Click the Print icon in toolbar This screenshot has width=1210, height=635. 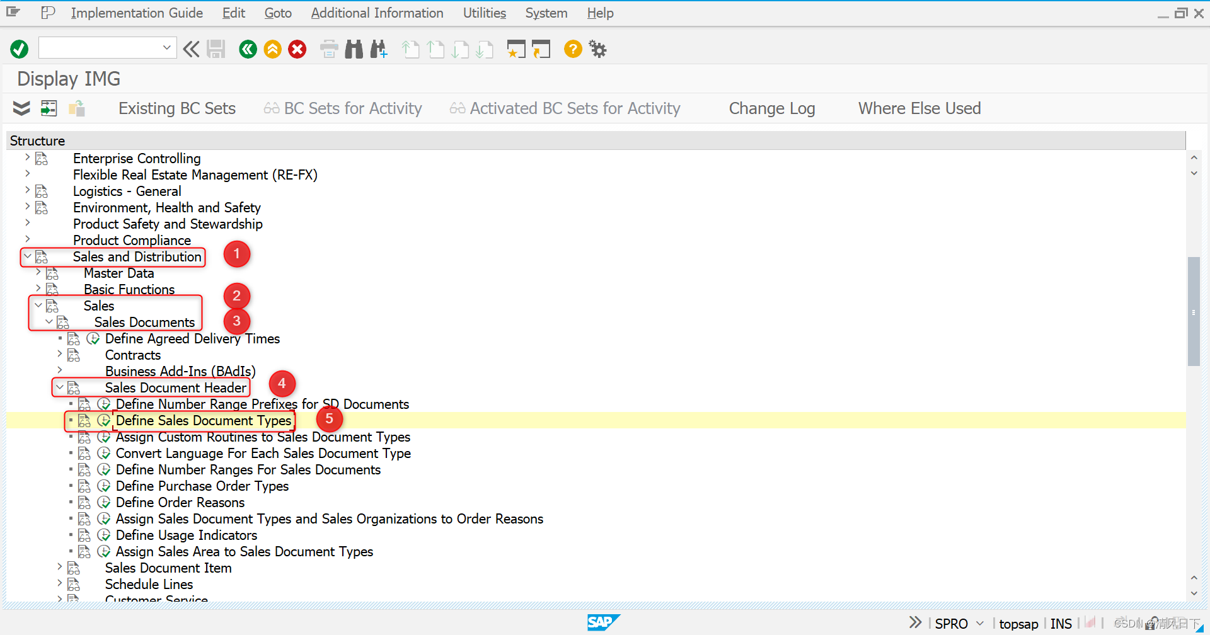click(329, 49)
